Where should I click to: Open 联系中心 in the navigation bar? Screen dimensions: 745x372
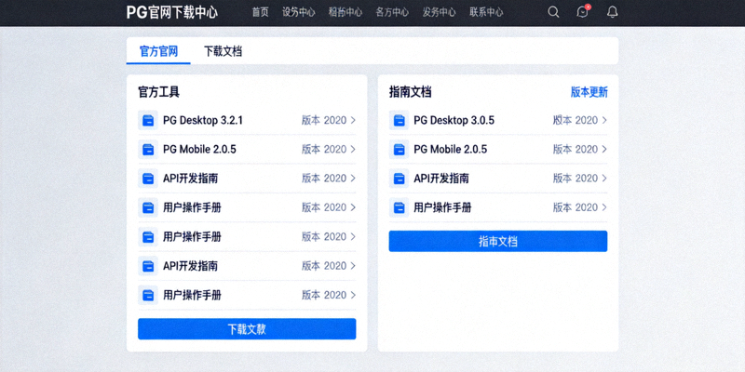[486, 12]
